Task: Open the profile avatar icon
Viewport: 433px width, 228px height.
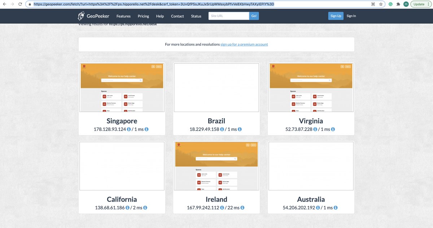Action: tap(406, 4)
